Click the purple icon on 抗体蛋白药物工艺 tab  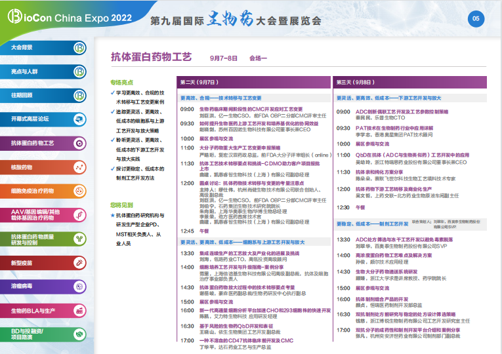tap(79, 143)
